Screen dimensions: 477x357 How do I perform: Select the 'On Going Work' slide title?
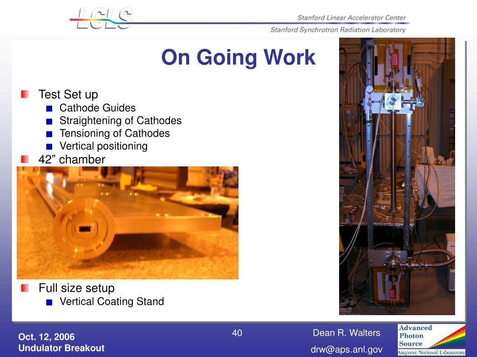click(238, 57)
